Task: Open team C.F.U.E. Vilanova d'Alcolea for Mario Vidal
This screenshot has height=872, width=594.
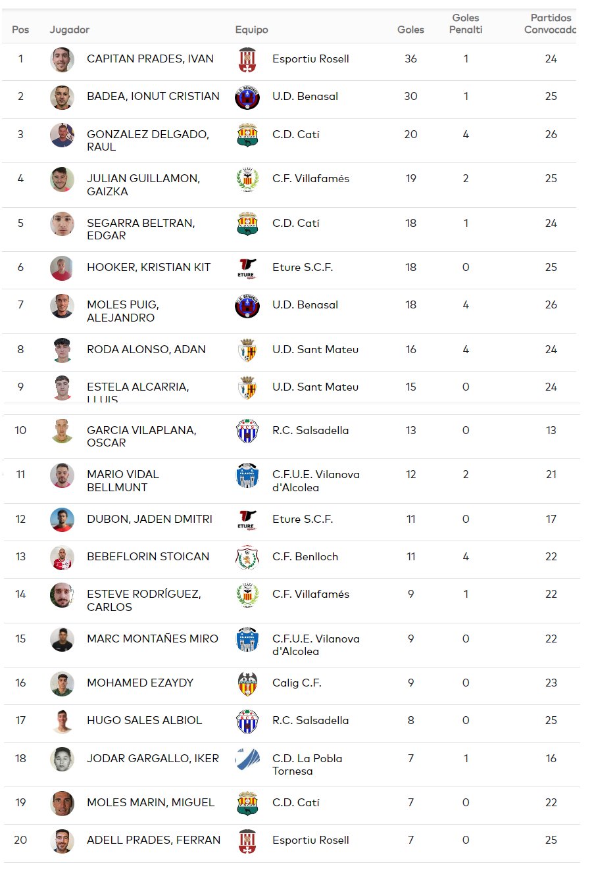Action: point(316,481)
